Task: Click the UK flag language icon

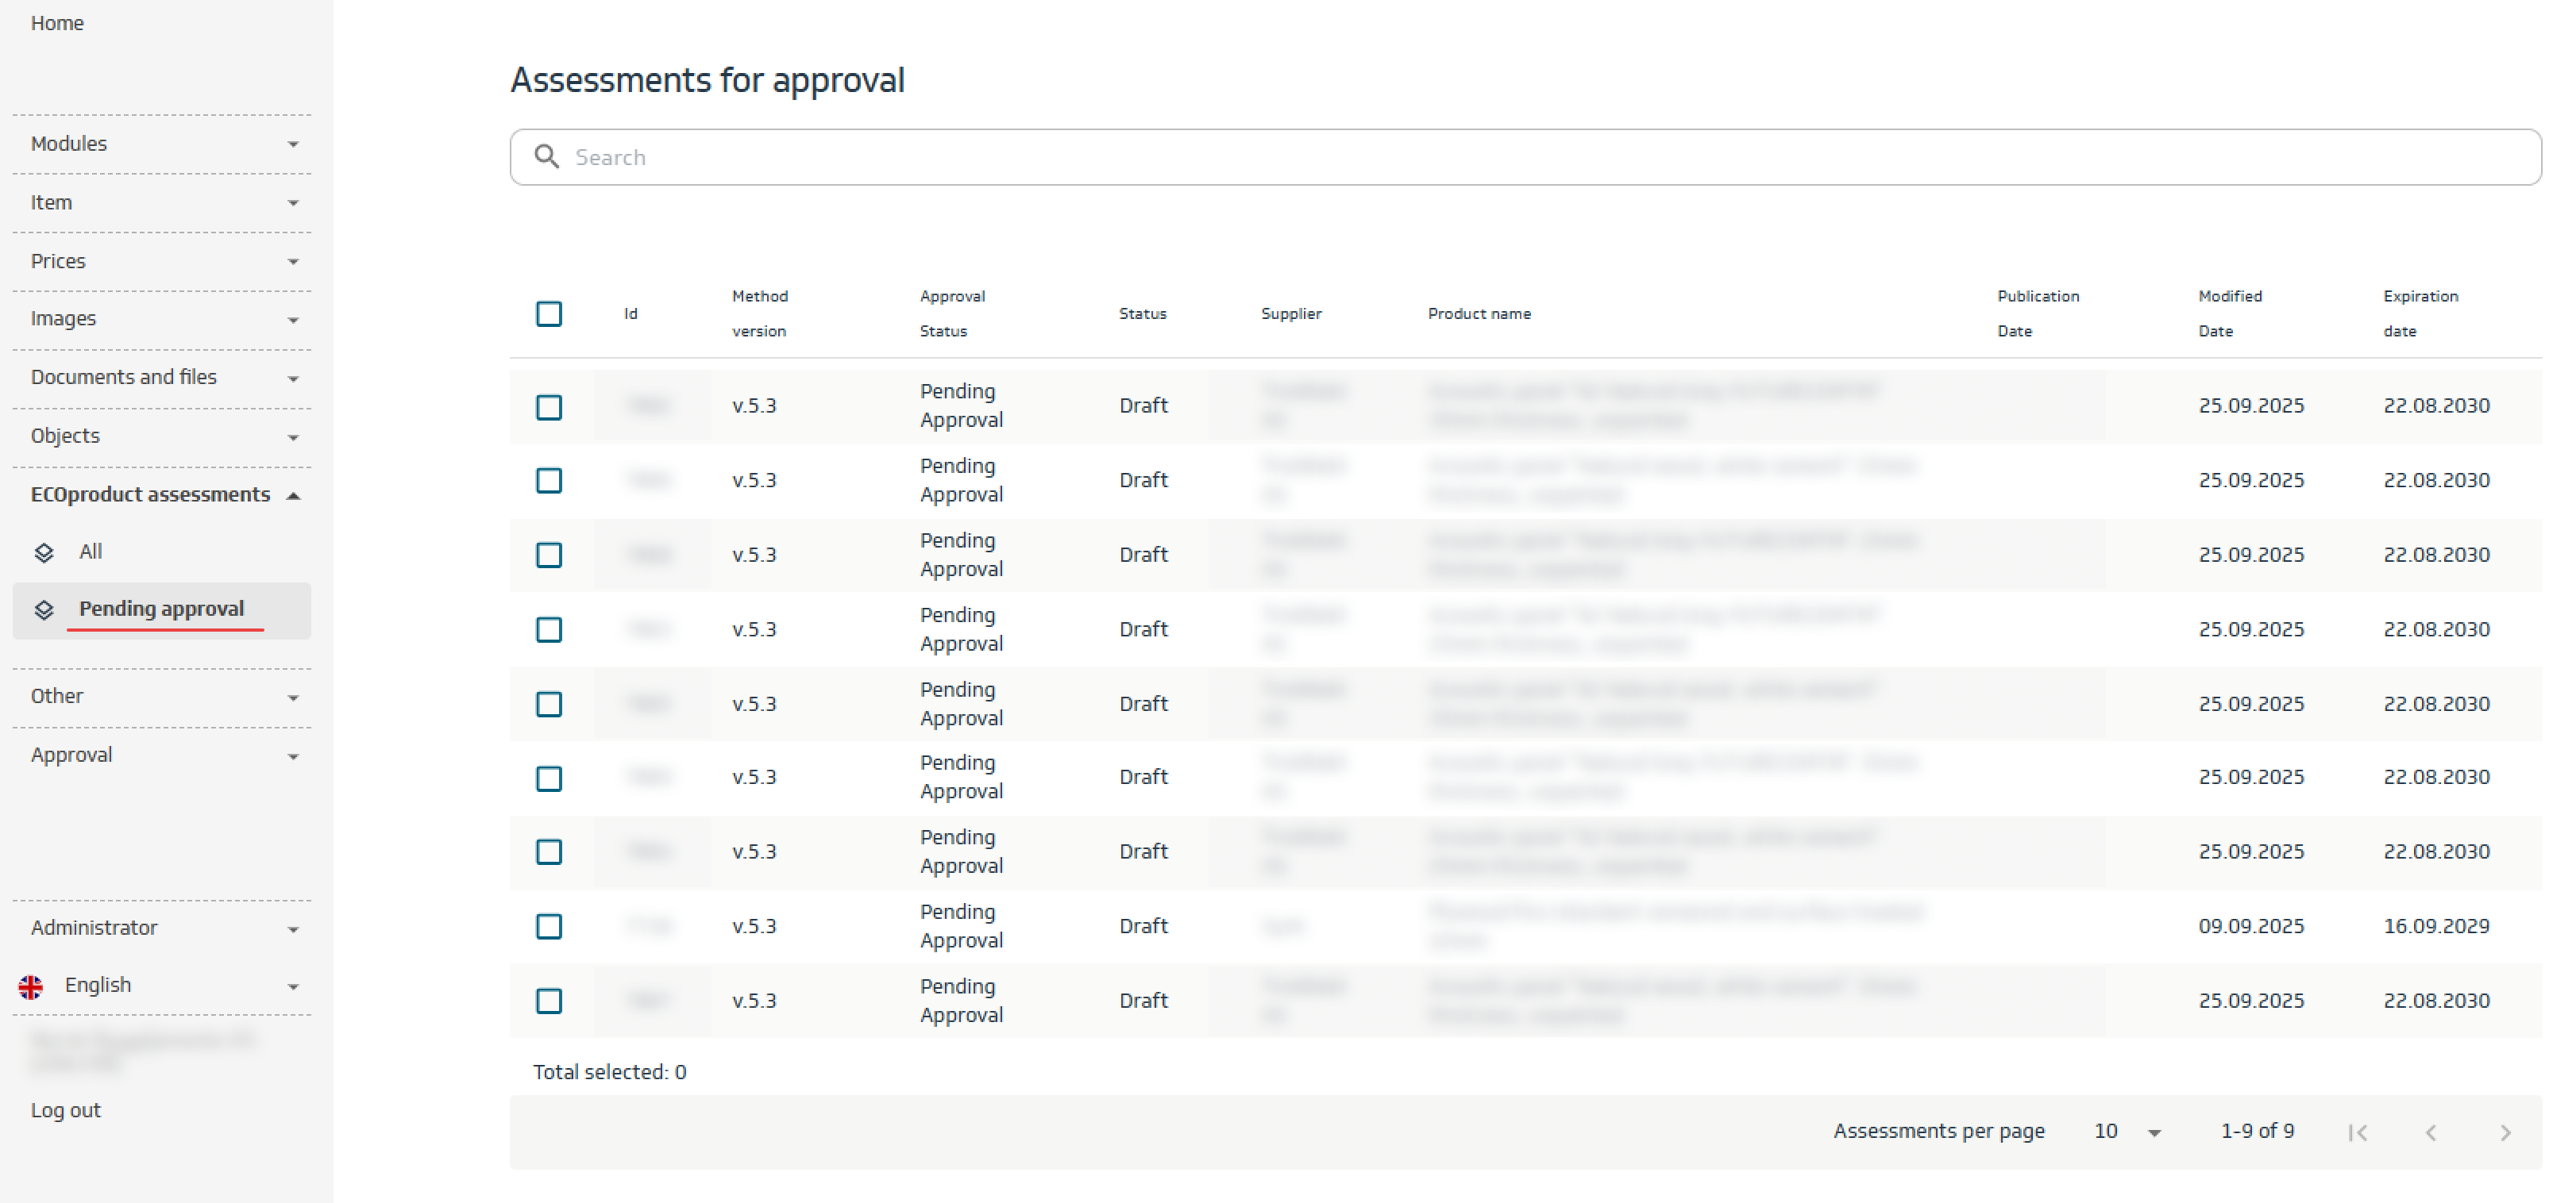Action: tap(31, 986)
